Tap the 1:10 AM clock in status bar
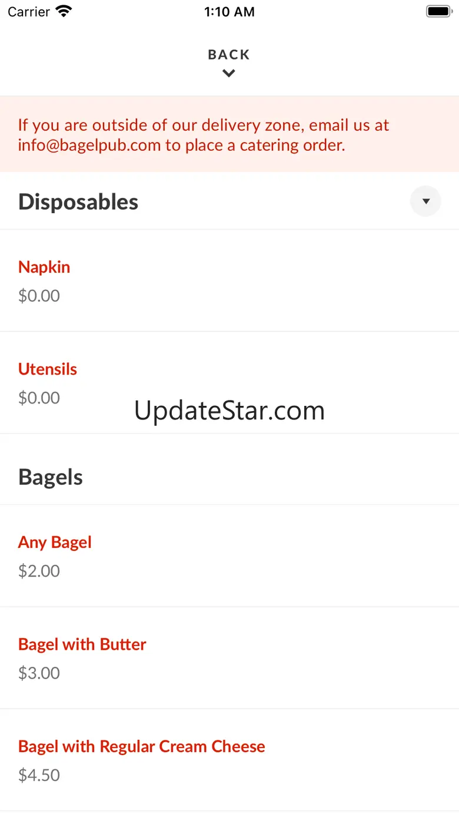 click(229, 12)
